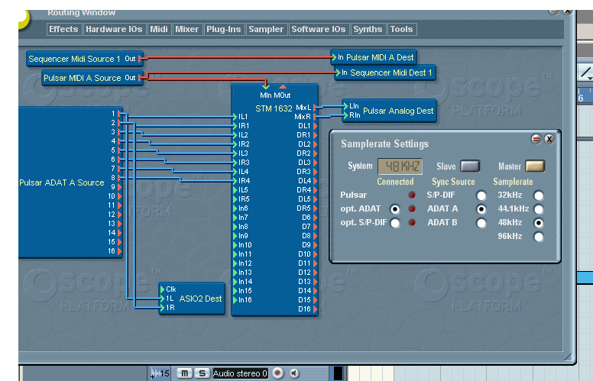Open the Sampler menu
This screenshot has width=593, height=381.
tap(266, 30)
